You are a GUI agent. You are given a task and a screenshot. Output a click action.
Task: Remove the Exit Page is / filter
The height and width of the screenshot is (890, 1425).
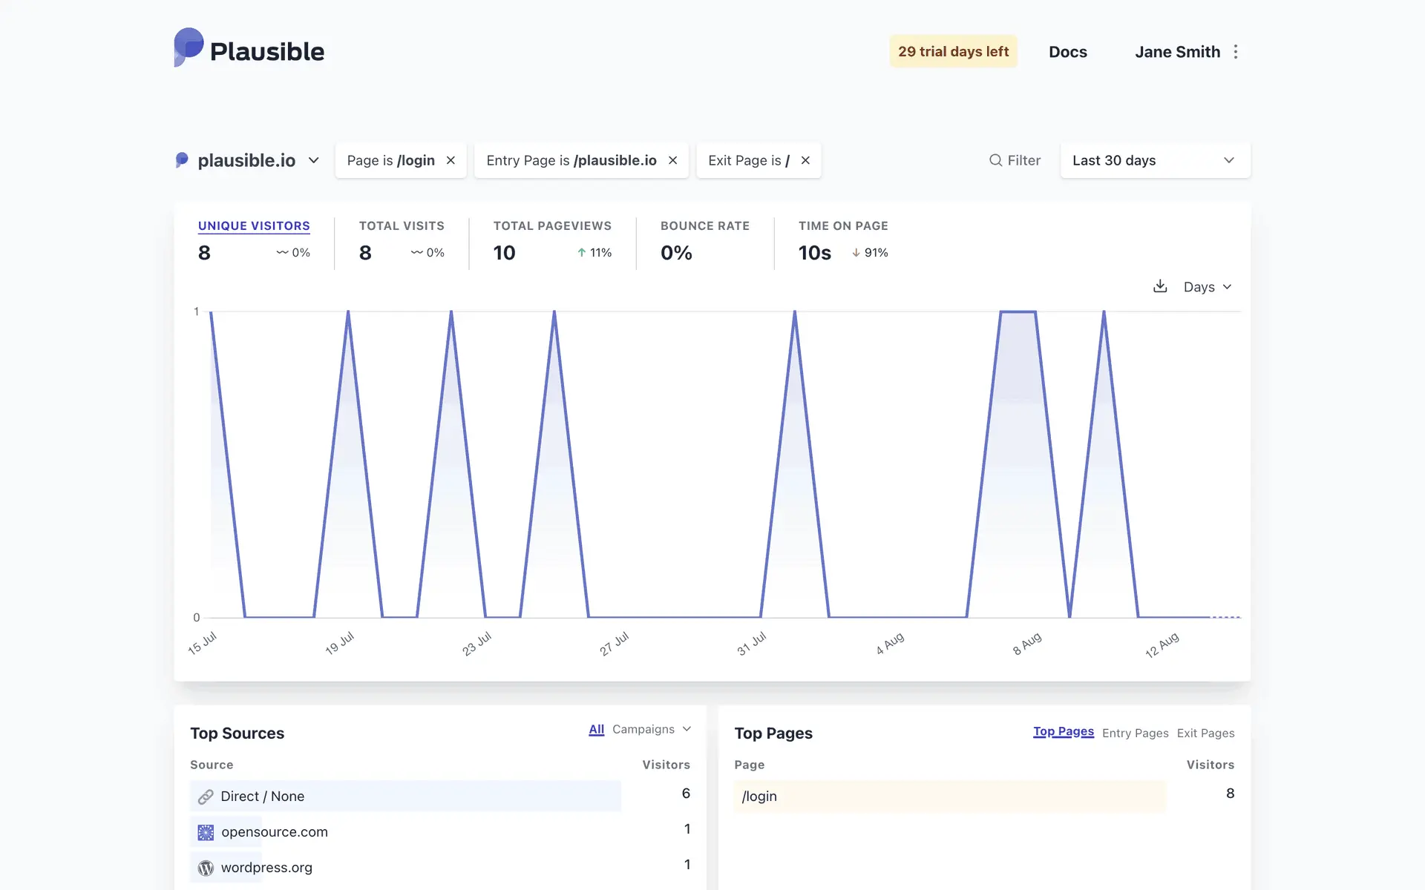tap(805, 160)
